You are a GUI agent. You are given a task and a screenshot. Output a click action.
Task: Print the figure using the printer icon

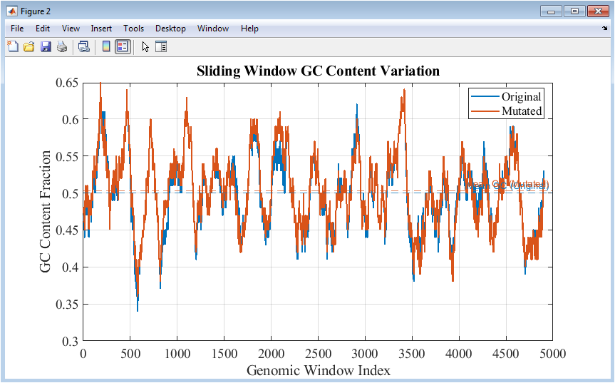click(x=62, y=47)
